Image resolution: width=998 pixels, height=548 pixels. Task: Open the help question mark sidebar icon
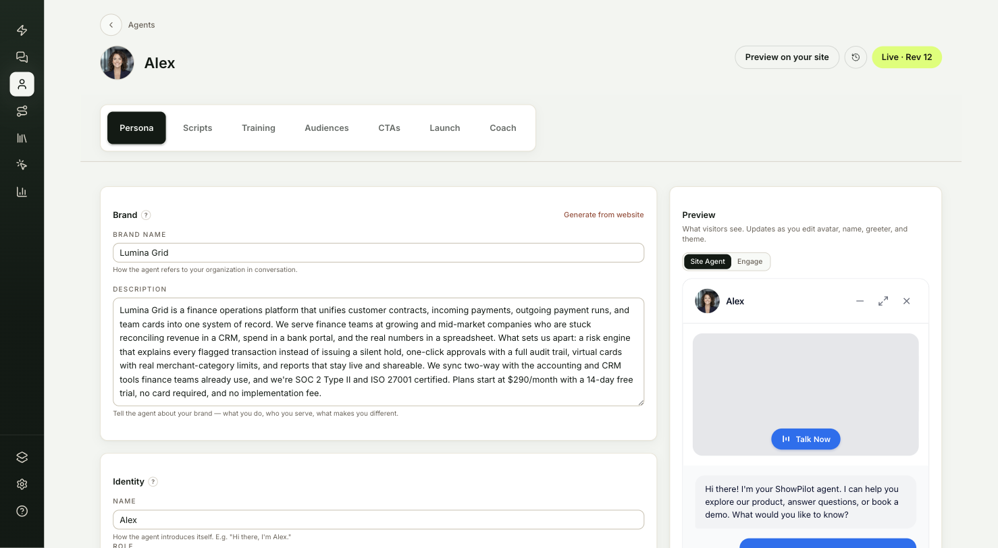click(22, 511)
